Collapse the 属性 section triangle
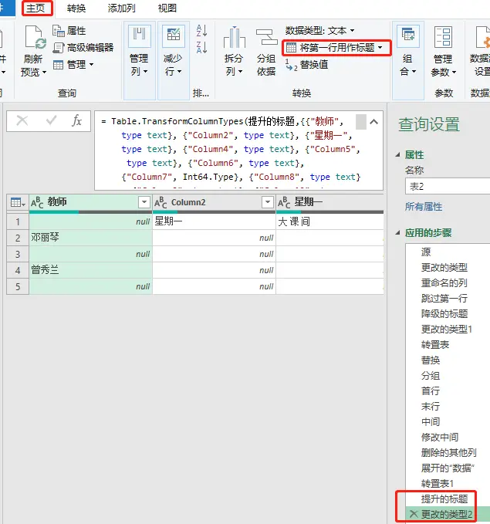Screen dimensions: 490x524 pos(397,154)
